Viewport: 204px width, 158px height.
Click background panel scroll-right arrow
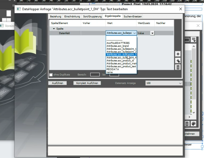coord(189,117)
